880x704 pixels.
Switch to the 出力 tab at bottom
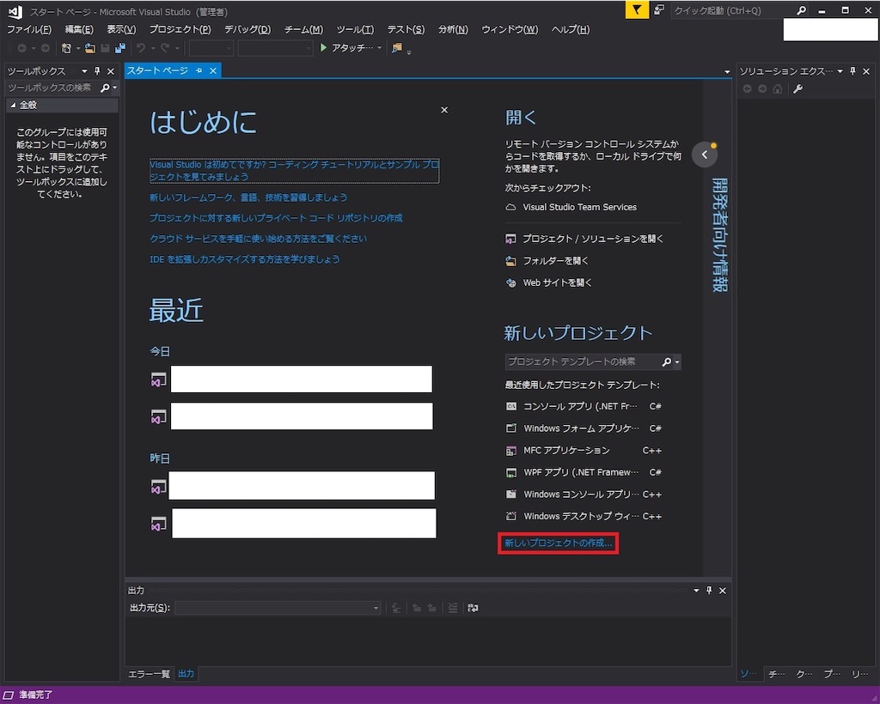click(186, 674)
